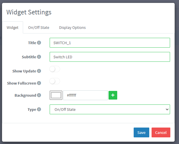179x144 pixels.
Task: Click the info icon beside Subtitle
Action: pyautogui.click(x=39, y=57)
